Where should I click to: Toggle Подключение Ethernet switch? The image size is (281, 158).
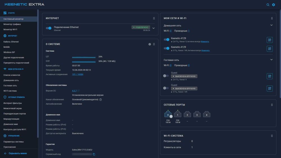point(49,28)
